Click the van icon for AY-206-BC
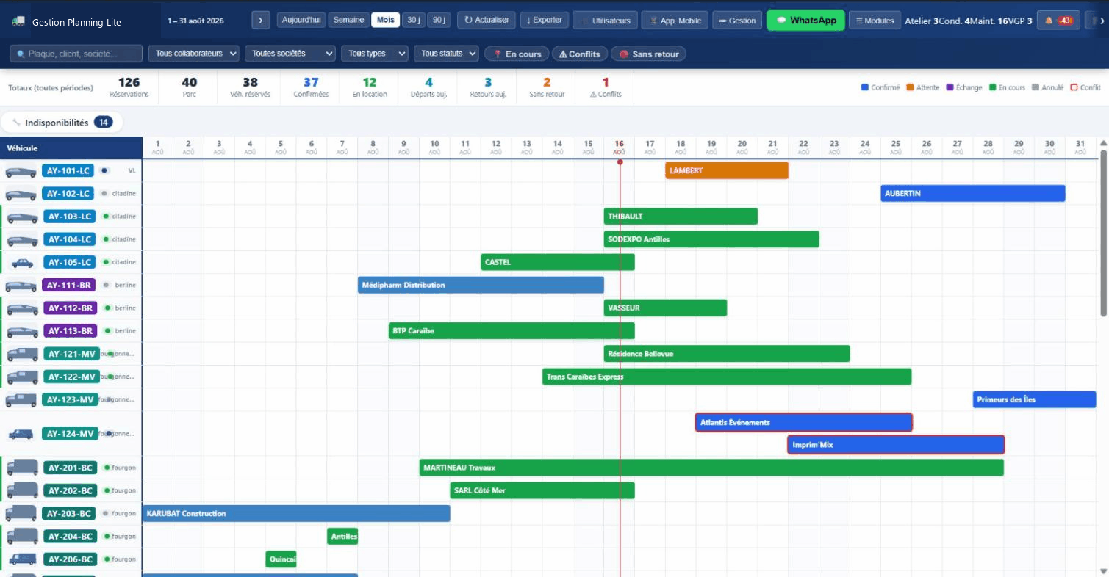Screen dimensions: 1109x577 (x=22, y=559)
